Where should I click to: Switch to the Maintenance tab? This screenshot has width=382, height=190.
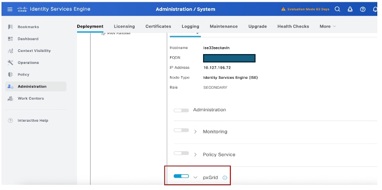(224, 26)
